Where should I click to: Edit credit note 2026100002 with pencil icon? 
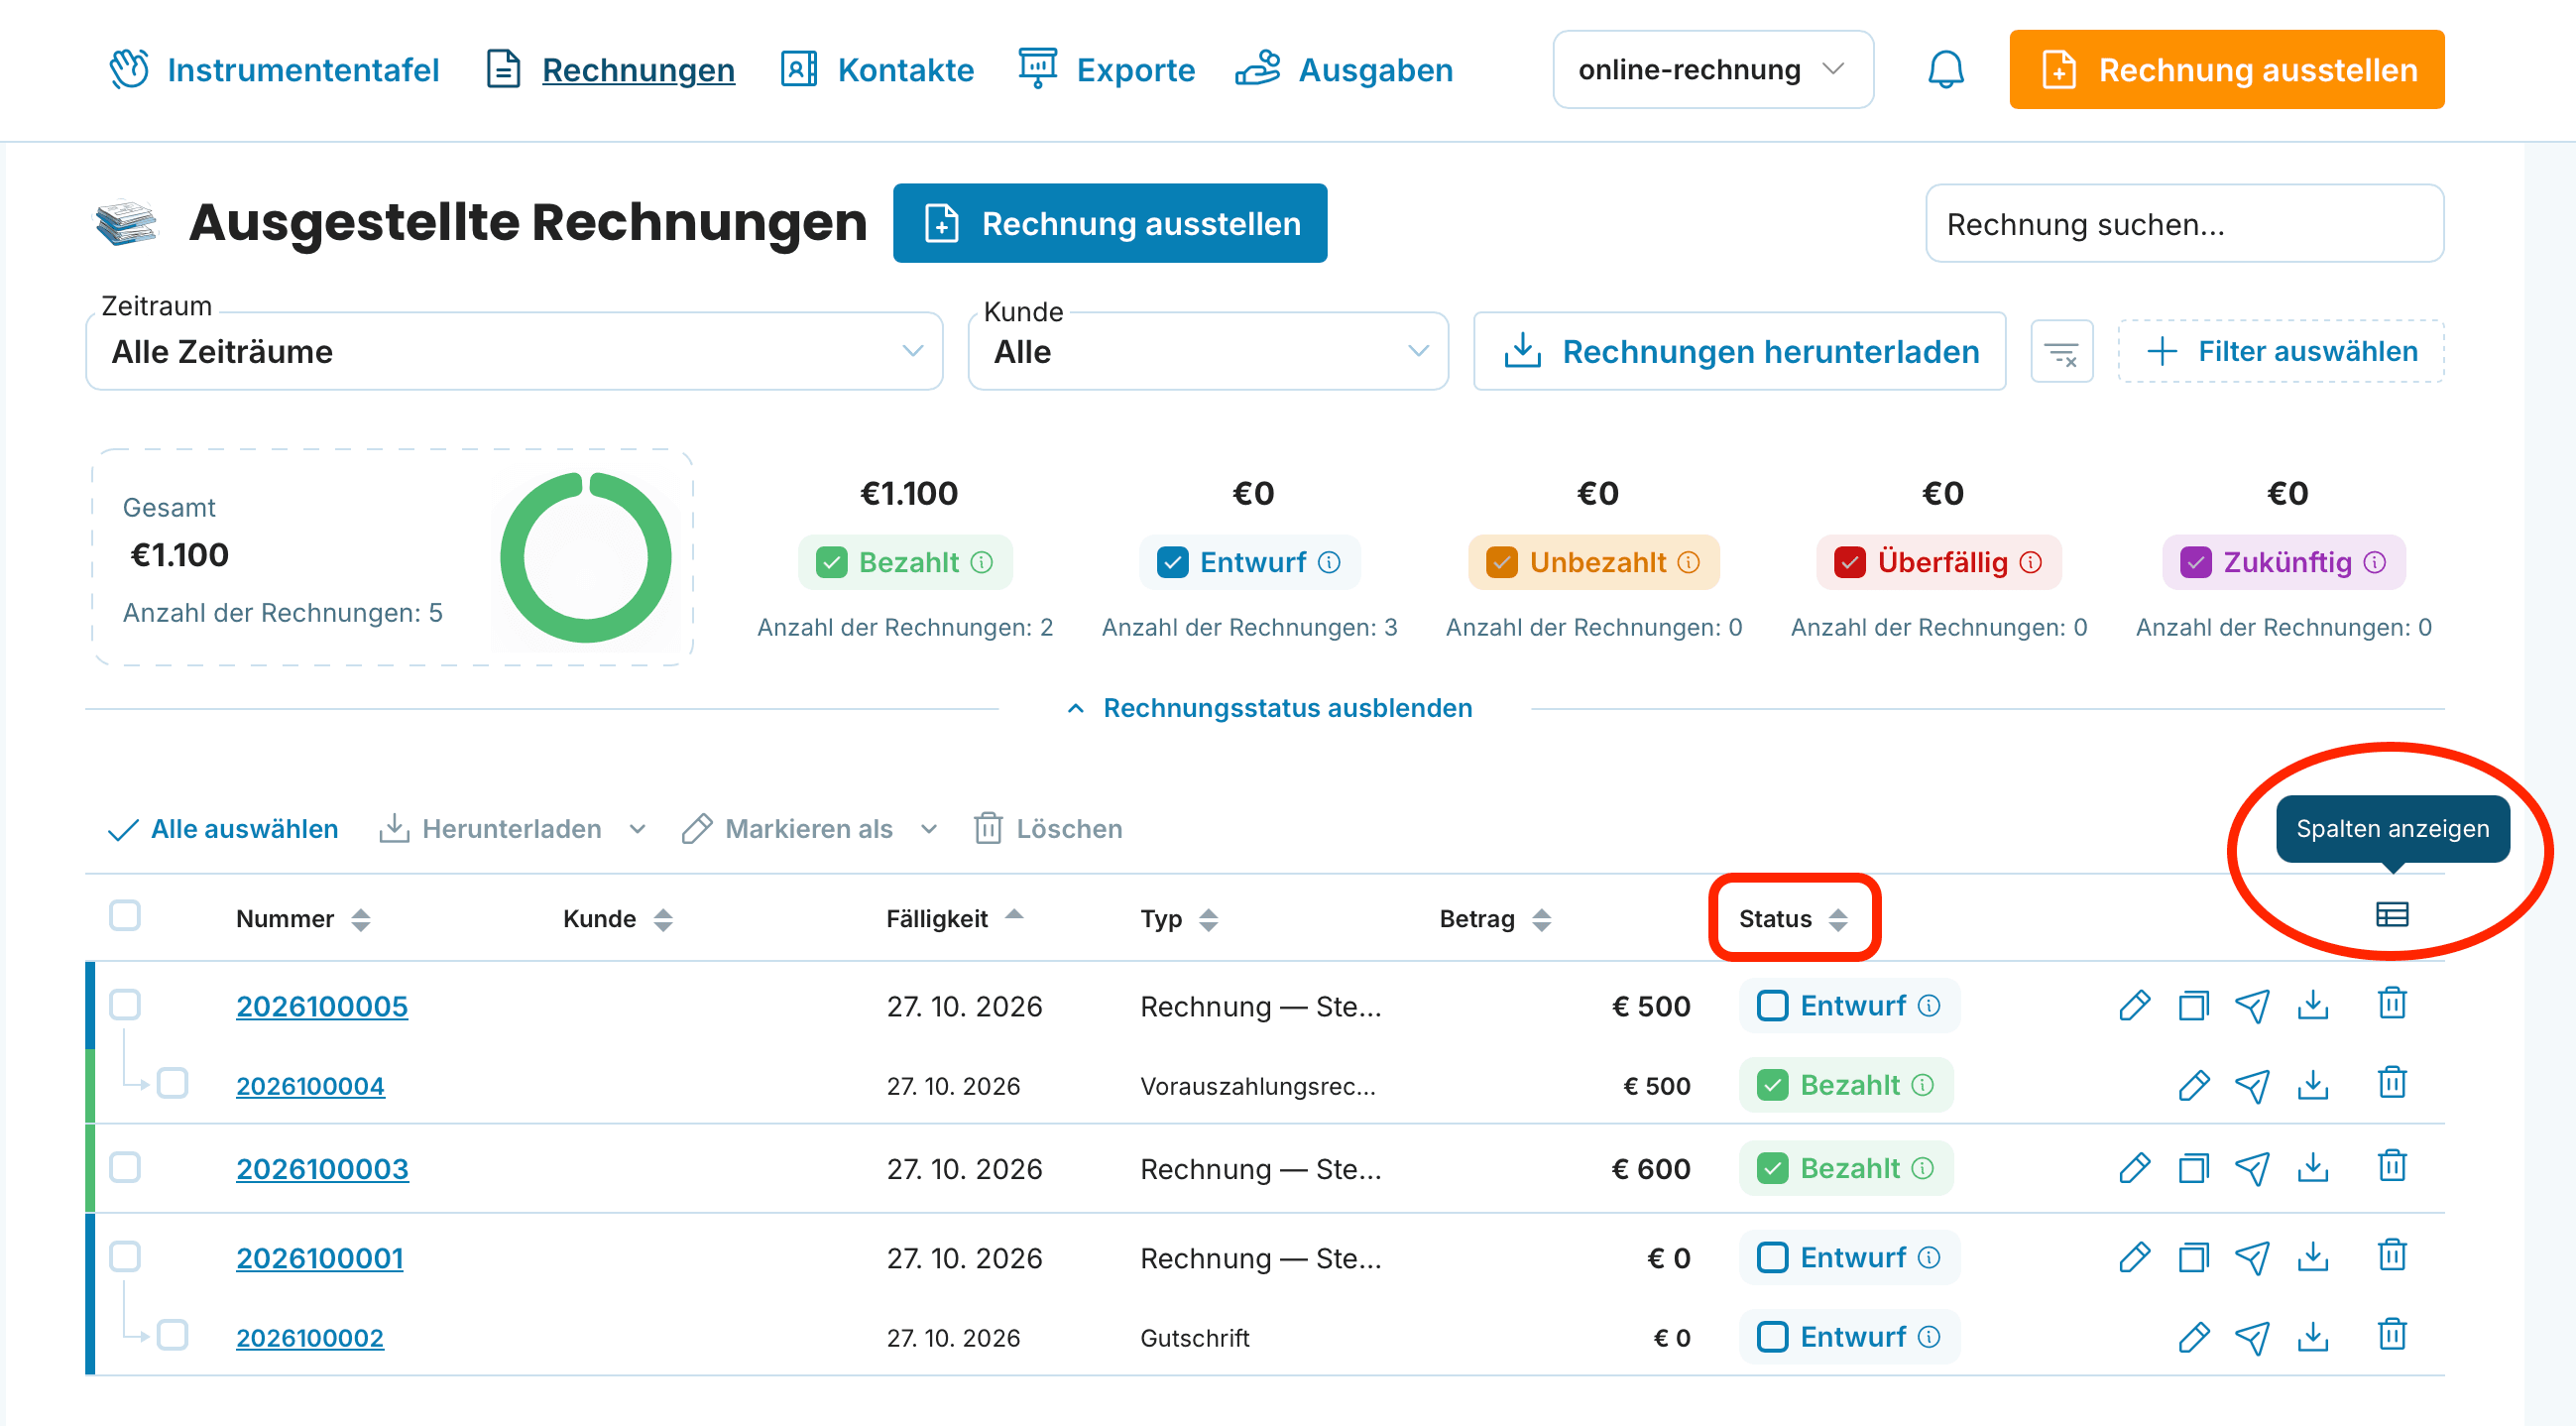pos(2193,1337)
